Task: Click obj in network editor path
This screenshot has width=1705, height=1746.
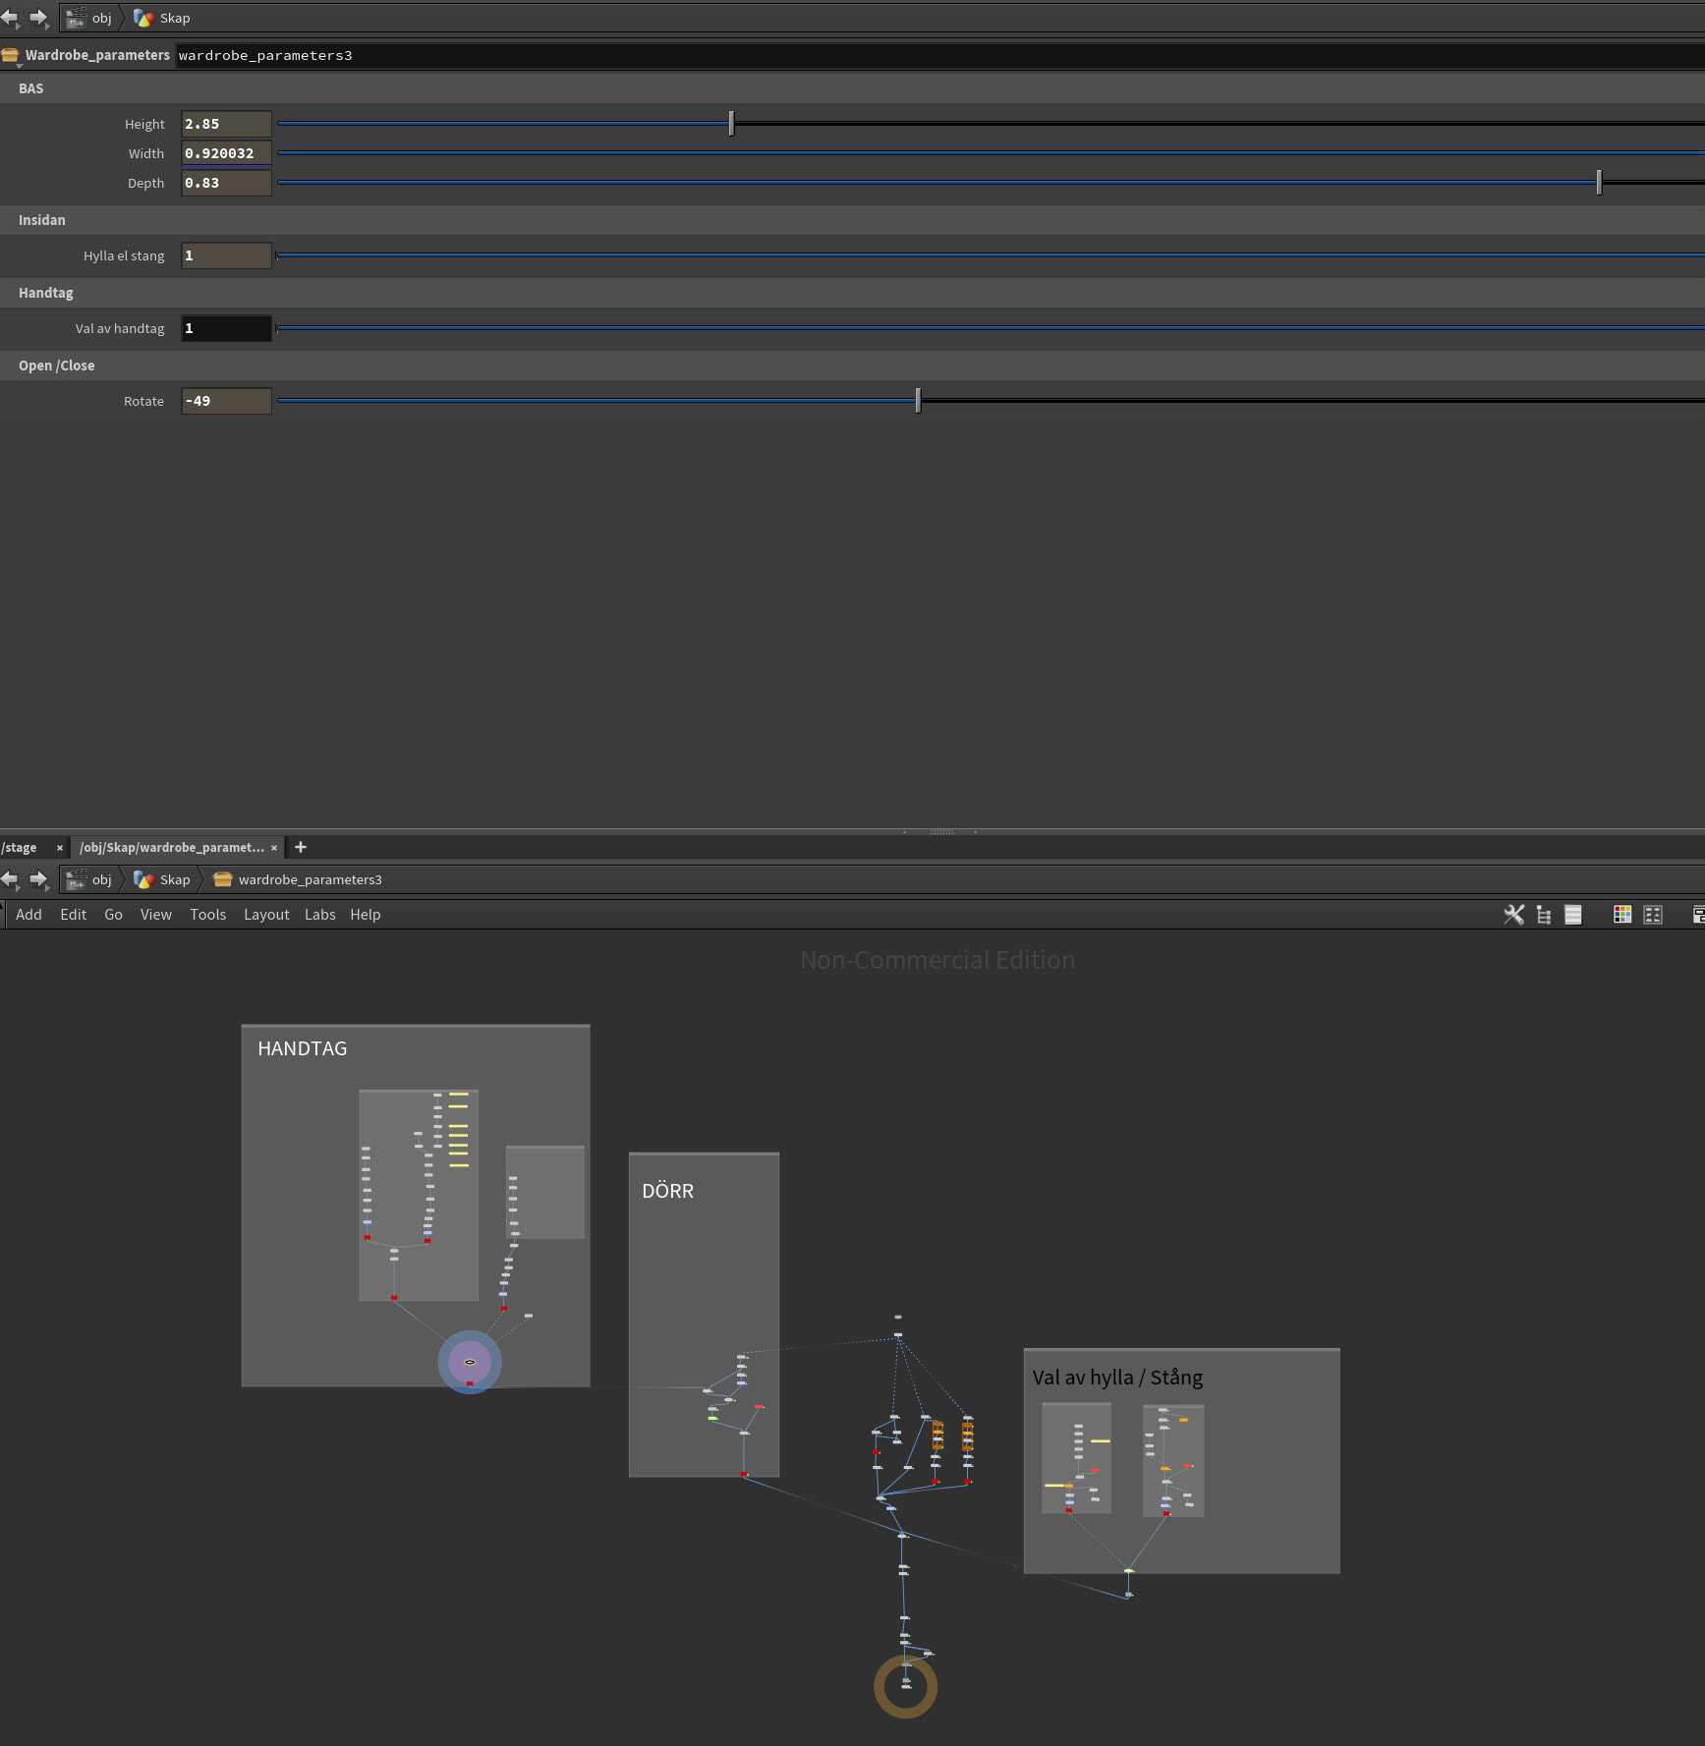Action: coord(89,879)
